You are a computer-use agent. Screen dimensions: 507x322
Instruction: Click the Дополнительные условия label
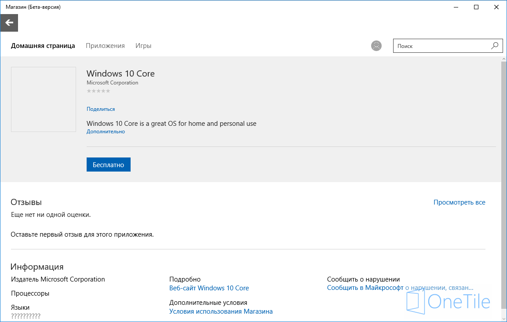pyautogui.click(x=208, y=303)
